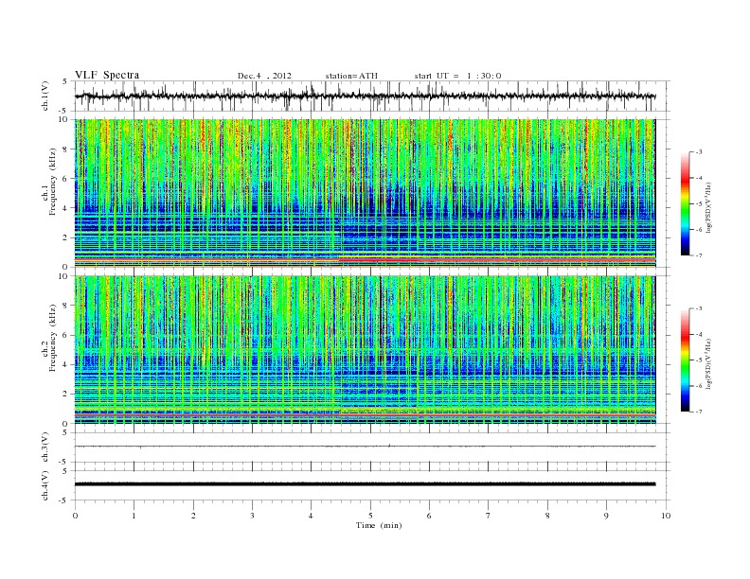Click the "ch.4(V)" axis label
The height and width of the screenshot is (579, 750).
pos(45,485)
